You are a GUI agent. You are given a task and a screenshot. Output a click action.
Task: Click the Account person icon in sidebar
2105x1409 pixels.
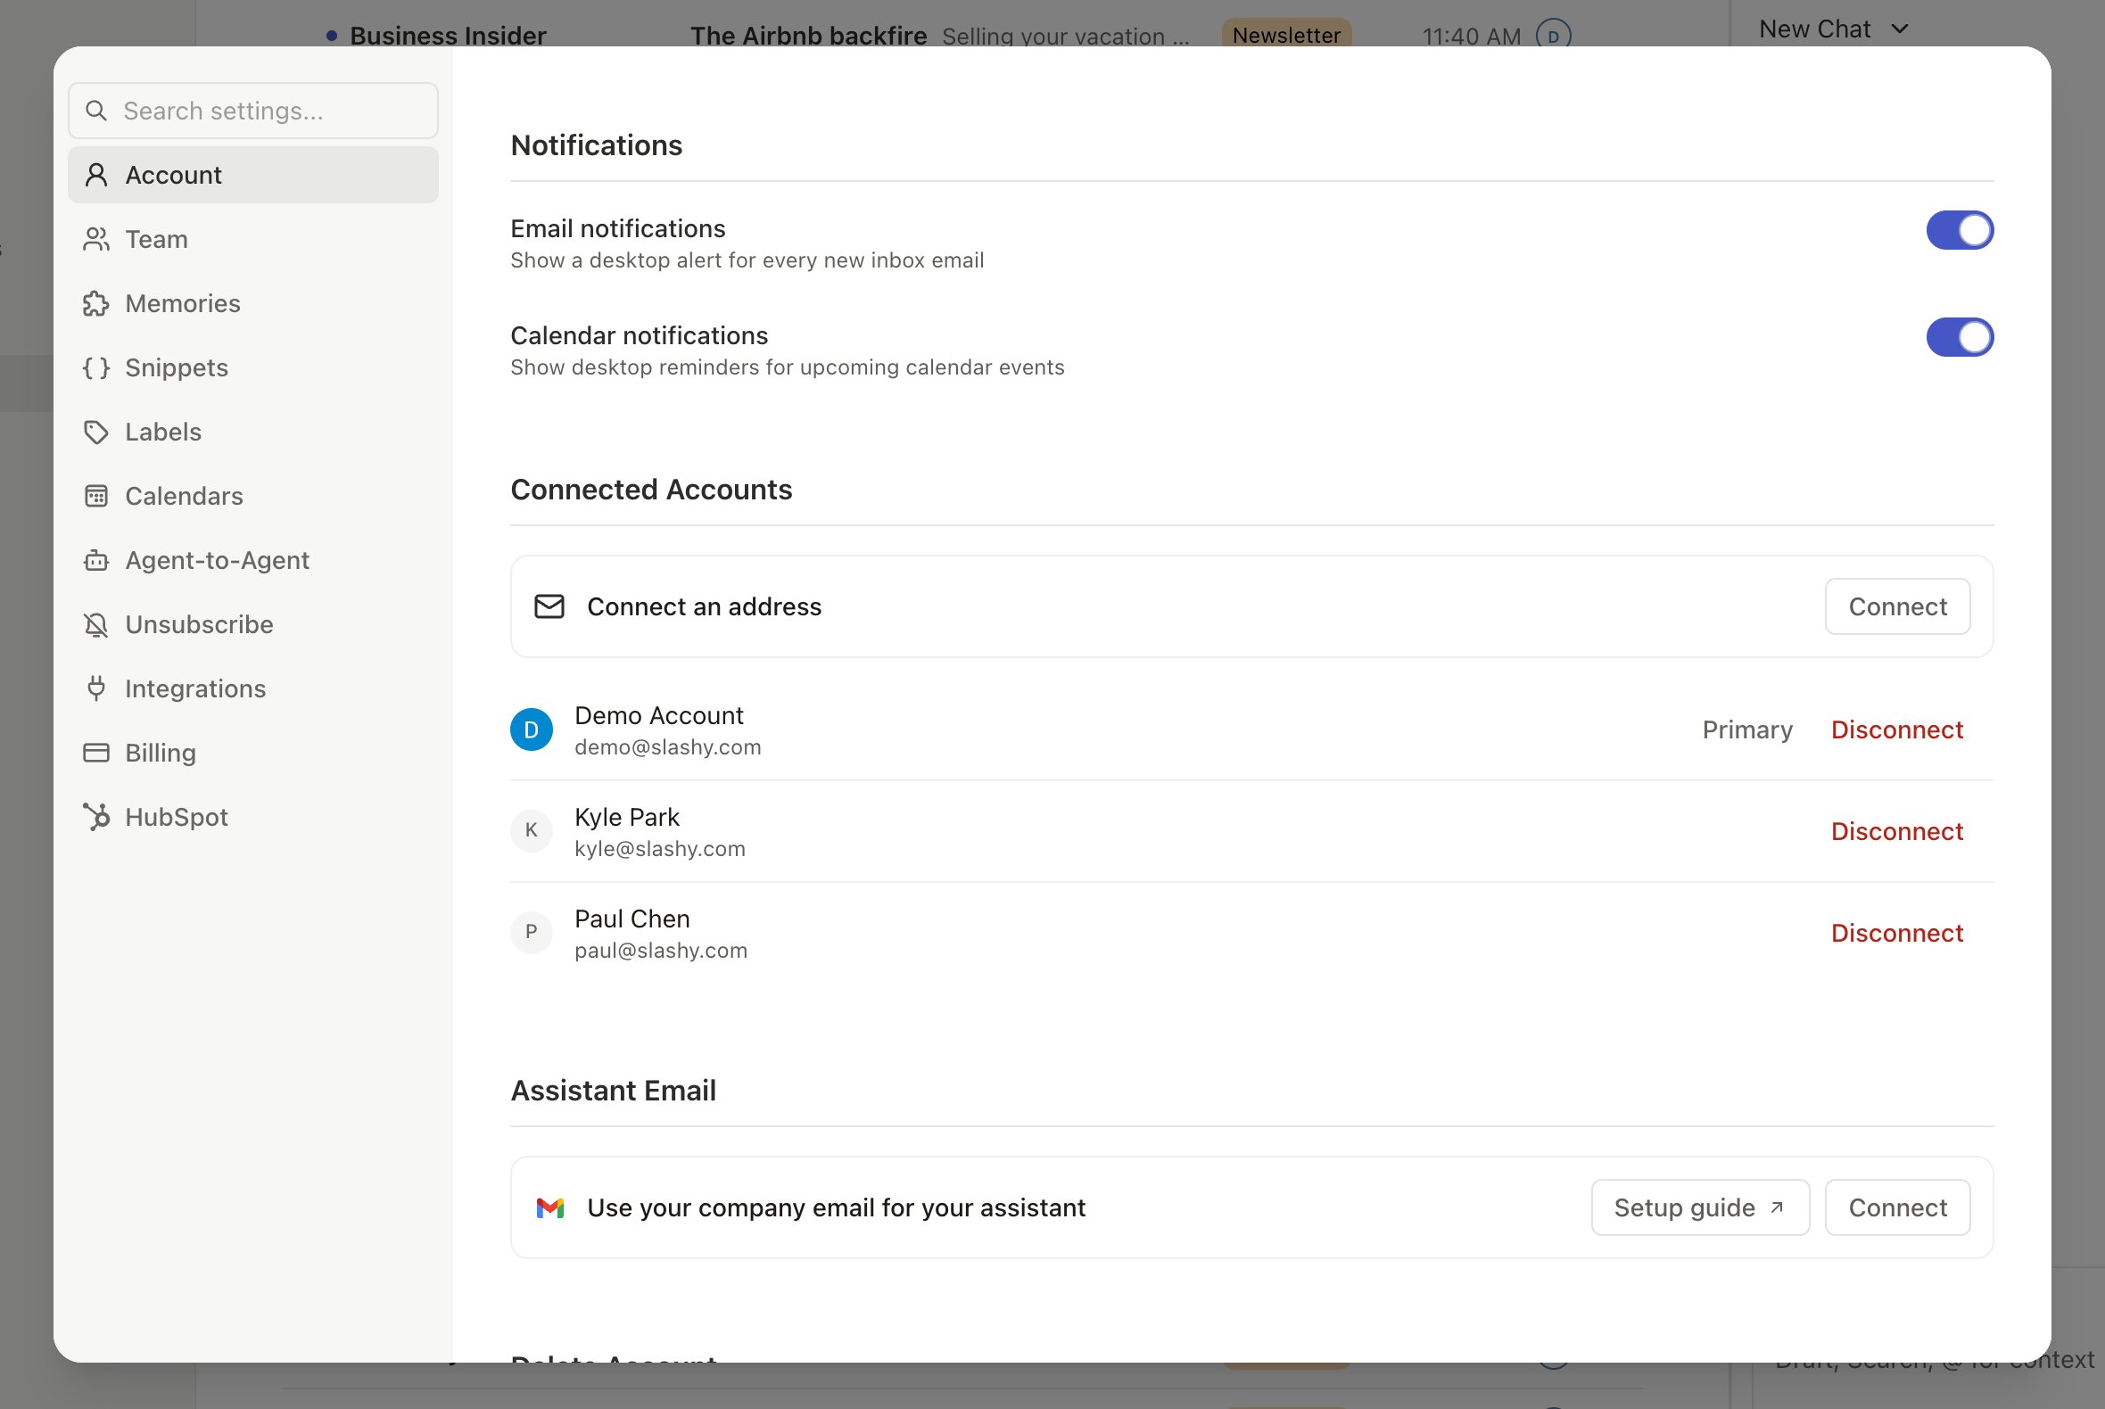pos(96,175)
